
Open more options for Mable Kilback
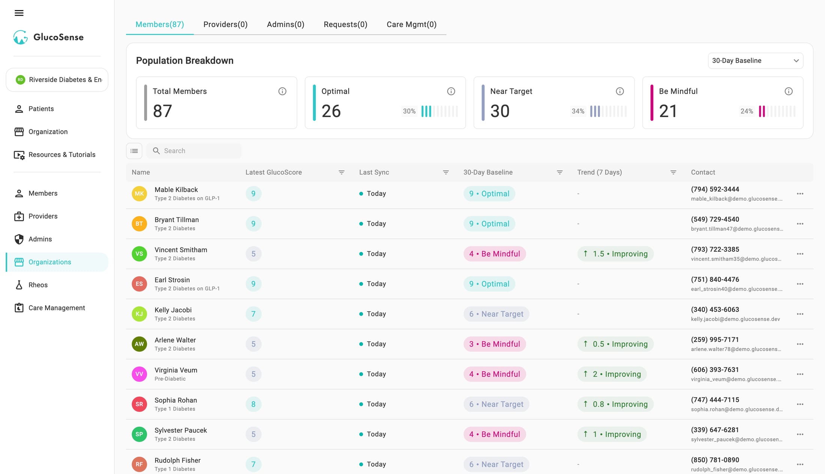pos(800,193)
